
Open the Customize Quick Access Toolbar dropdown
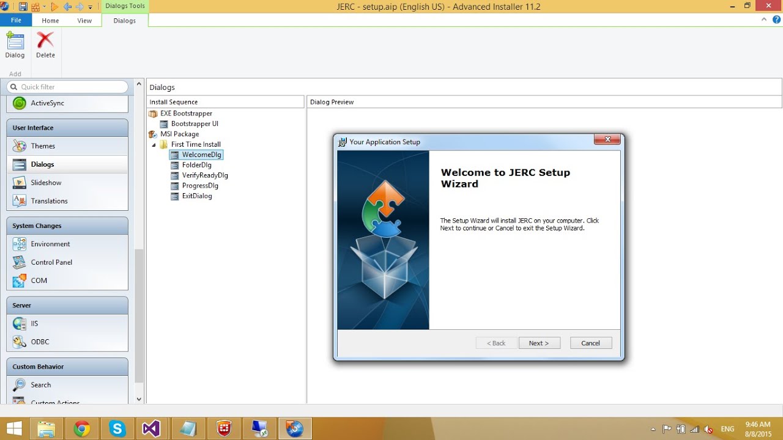pos(91,7)
